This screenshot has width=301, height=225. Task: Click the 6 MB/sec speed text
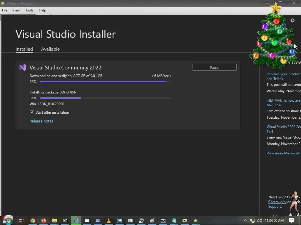tap(161, 76)
